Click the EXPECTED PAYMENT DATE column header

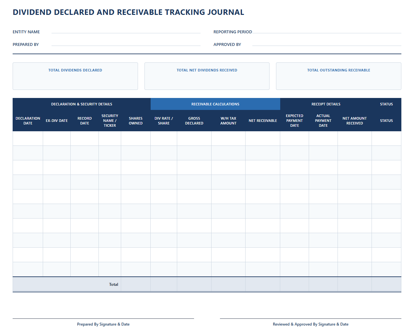(x=294, y=121)
